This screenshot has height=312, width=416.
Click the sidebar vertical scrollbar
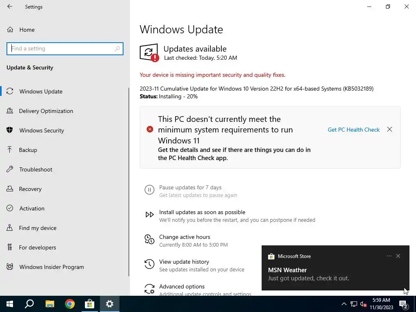pyautogui.click(x=129, y=182)
